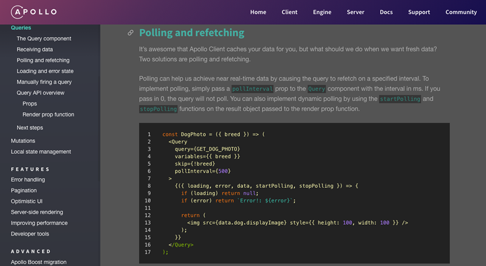Click the Support nav item
Screen dimensions: 486x266
coord(419,12)
